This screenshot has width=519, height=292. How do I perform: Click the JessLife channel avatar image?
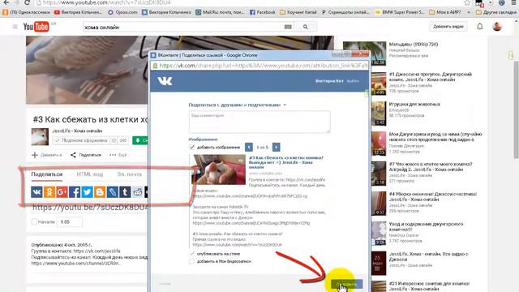point(40,136)
